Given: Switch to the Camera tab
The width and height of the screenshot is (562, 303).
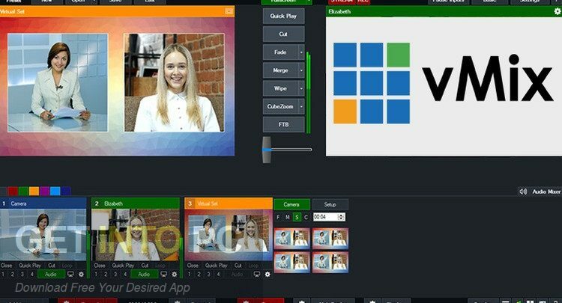Looking at the screenshot, I should [x=291, y=205].
